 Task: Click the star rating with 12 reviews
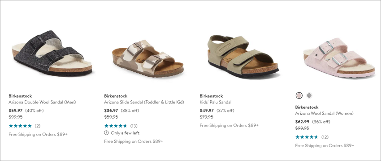coord(312,137)
